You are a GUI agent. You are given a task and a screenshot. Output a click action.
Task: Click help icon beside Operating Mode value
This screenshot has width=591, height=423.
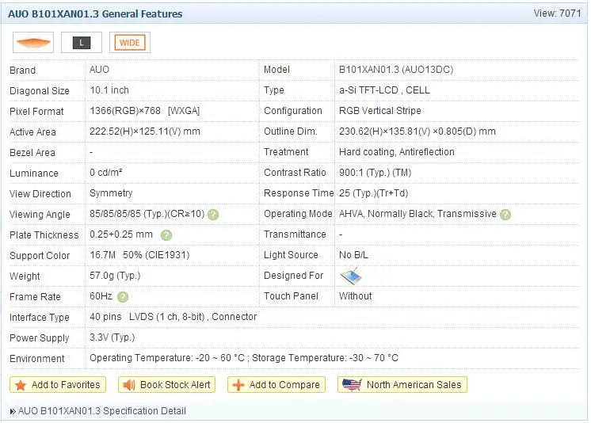point(505,215)
